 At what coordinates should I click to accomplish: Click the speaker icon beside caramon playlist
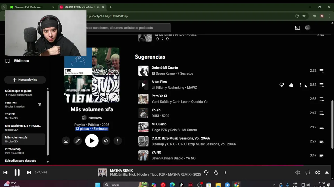coord(39,104)
